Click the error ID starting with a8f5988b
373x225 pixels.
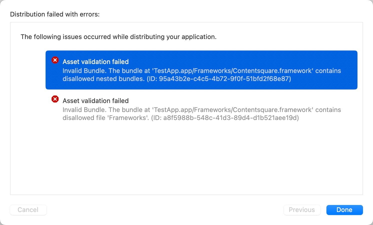[x=230, y=118]
